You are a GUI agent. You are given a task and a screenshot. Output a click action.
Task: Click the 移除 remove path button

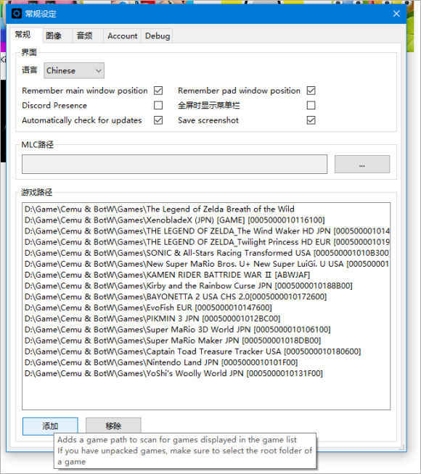point(113,426)
